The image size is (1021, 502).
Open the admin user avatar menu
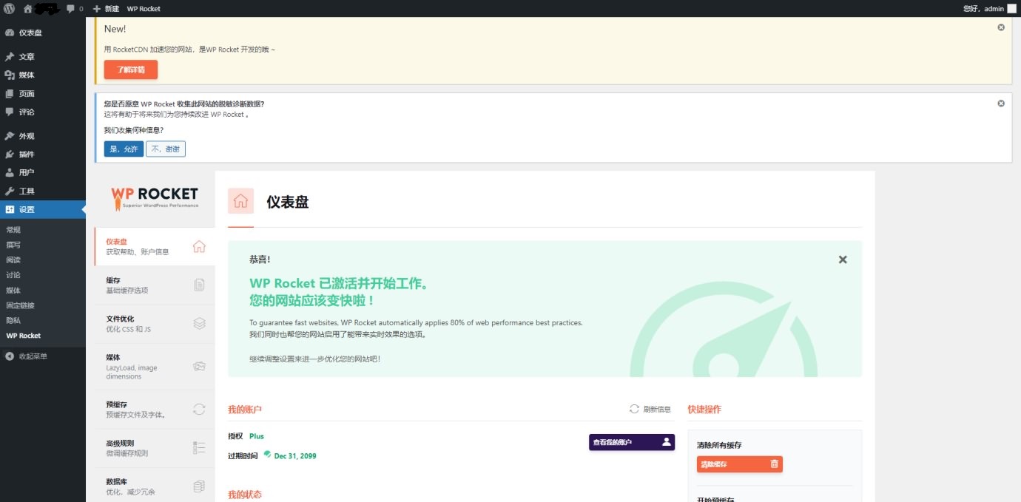tap(1011, 8)
